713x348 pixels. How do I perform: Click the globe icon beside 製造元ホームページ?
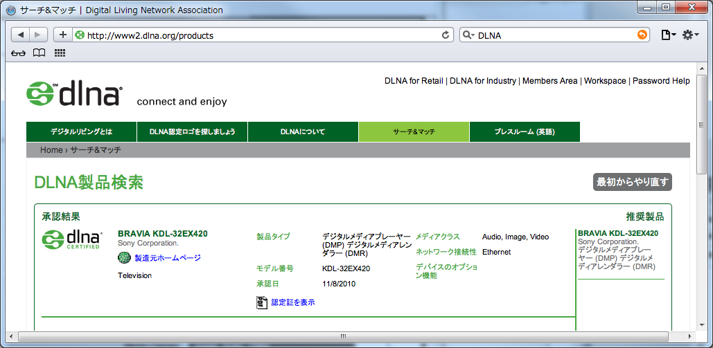(x=124, y=258)
